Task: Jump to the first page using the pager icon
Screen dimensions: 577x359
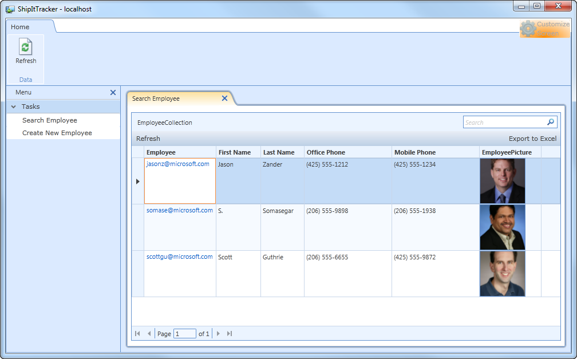Action: click(137, 333)
